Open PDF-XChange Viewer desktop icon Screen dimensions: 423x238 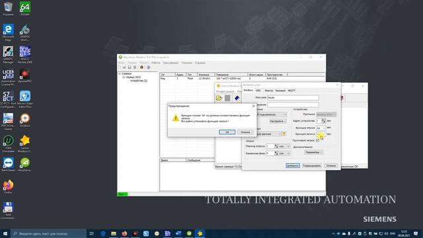point(8,122)
